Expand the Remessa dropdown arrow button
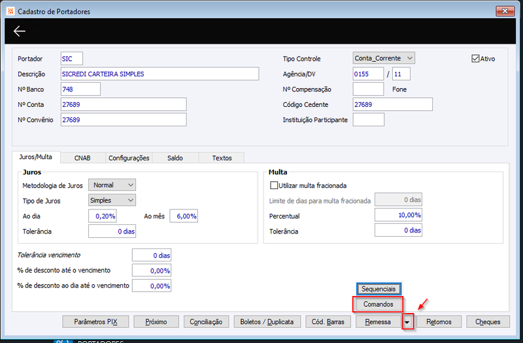The width and height of the screenshot is (523, 343). pos(407,321)
